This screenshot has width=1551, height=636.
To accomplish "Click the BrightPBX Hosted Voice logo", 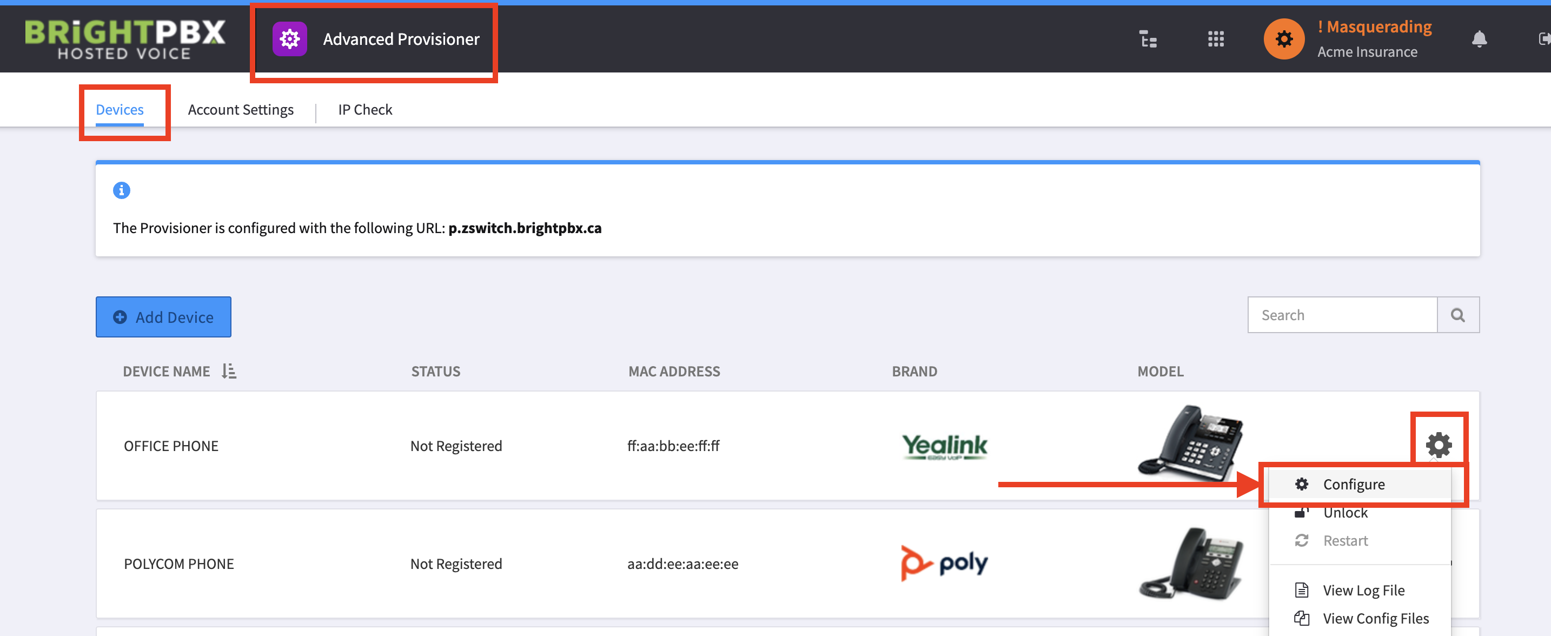I will click(124, 39).
